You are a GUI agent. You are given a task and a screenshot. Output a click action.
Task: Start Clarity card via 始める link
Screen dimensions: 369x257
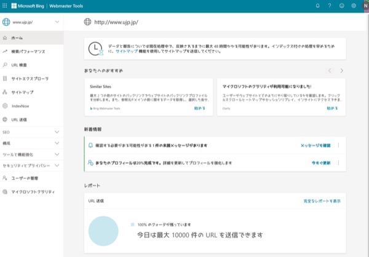332,108
